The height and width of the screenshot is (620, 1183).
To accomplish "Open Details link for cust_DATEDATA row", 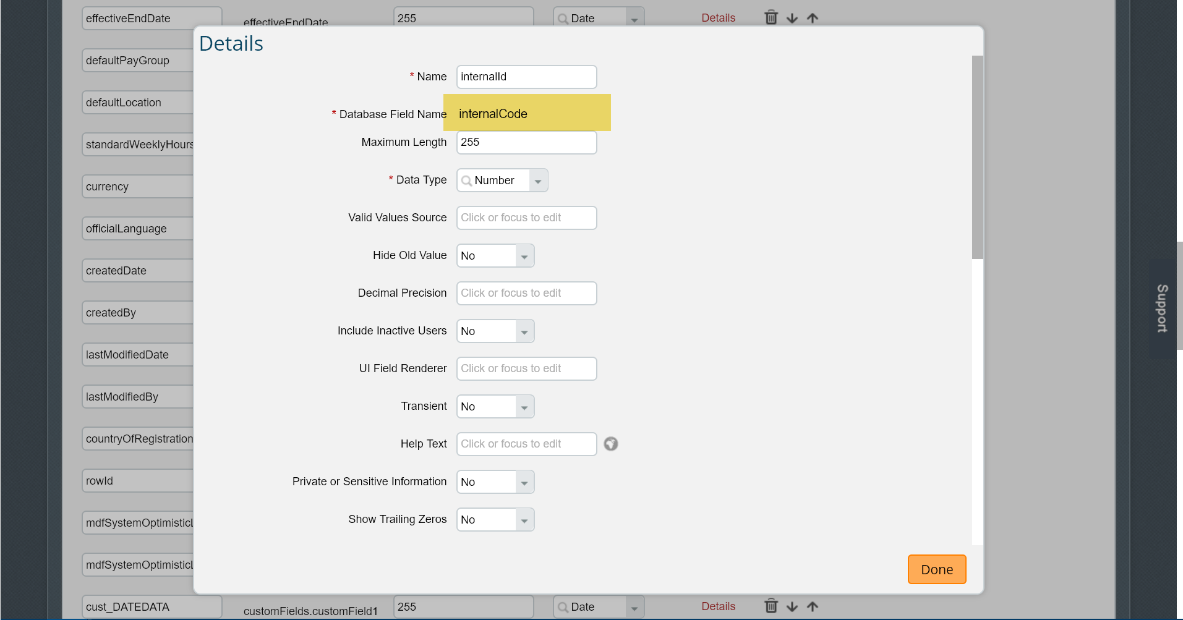I will [x=718, y=606].
